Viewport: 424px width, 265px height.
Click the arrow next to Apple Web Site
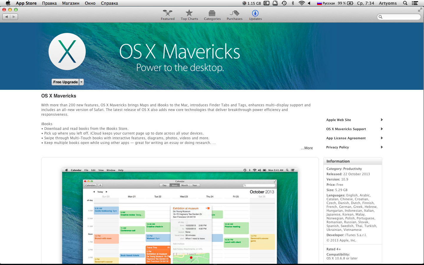(x=382, y=120)
